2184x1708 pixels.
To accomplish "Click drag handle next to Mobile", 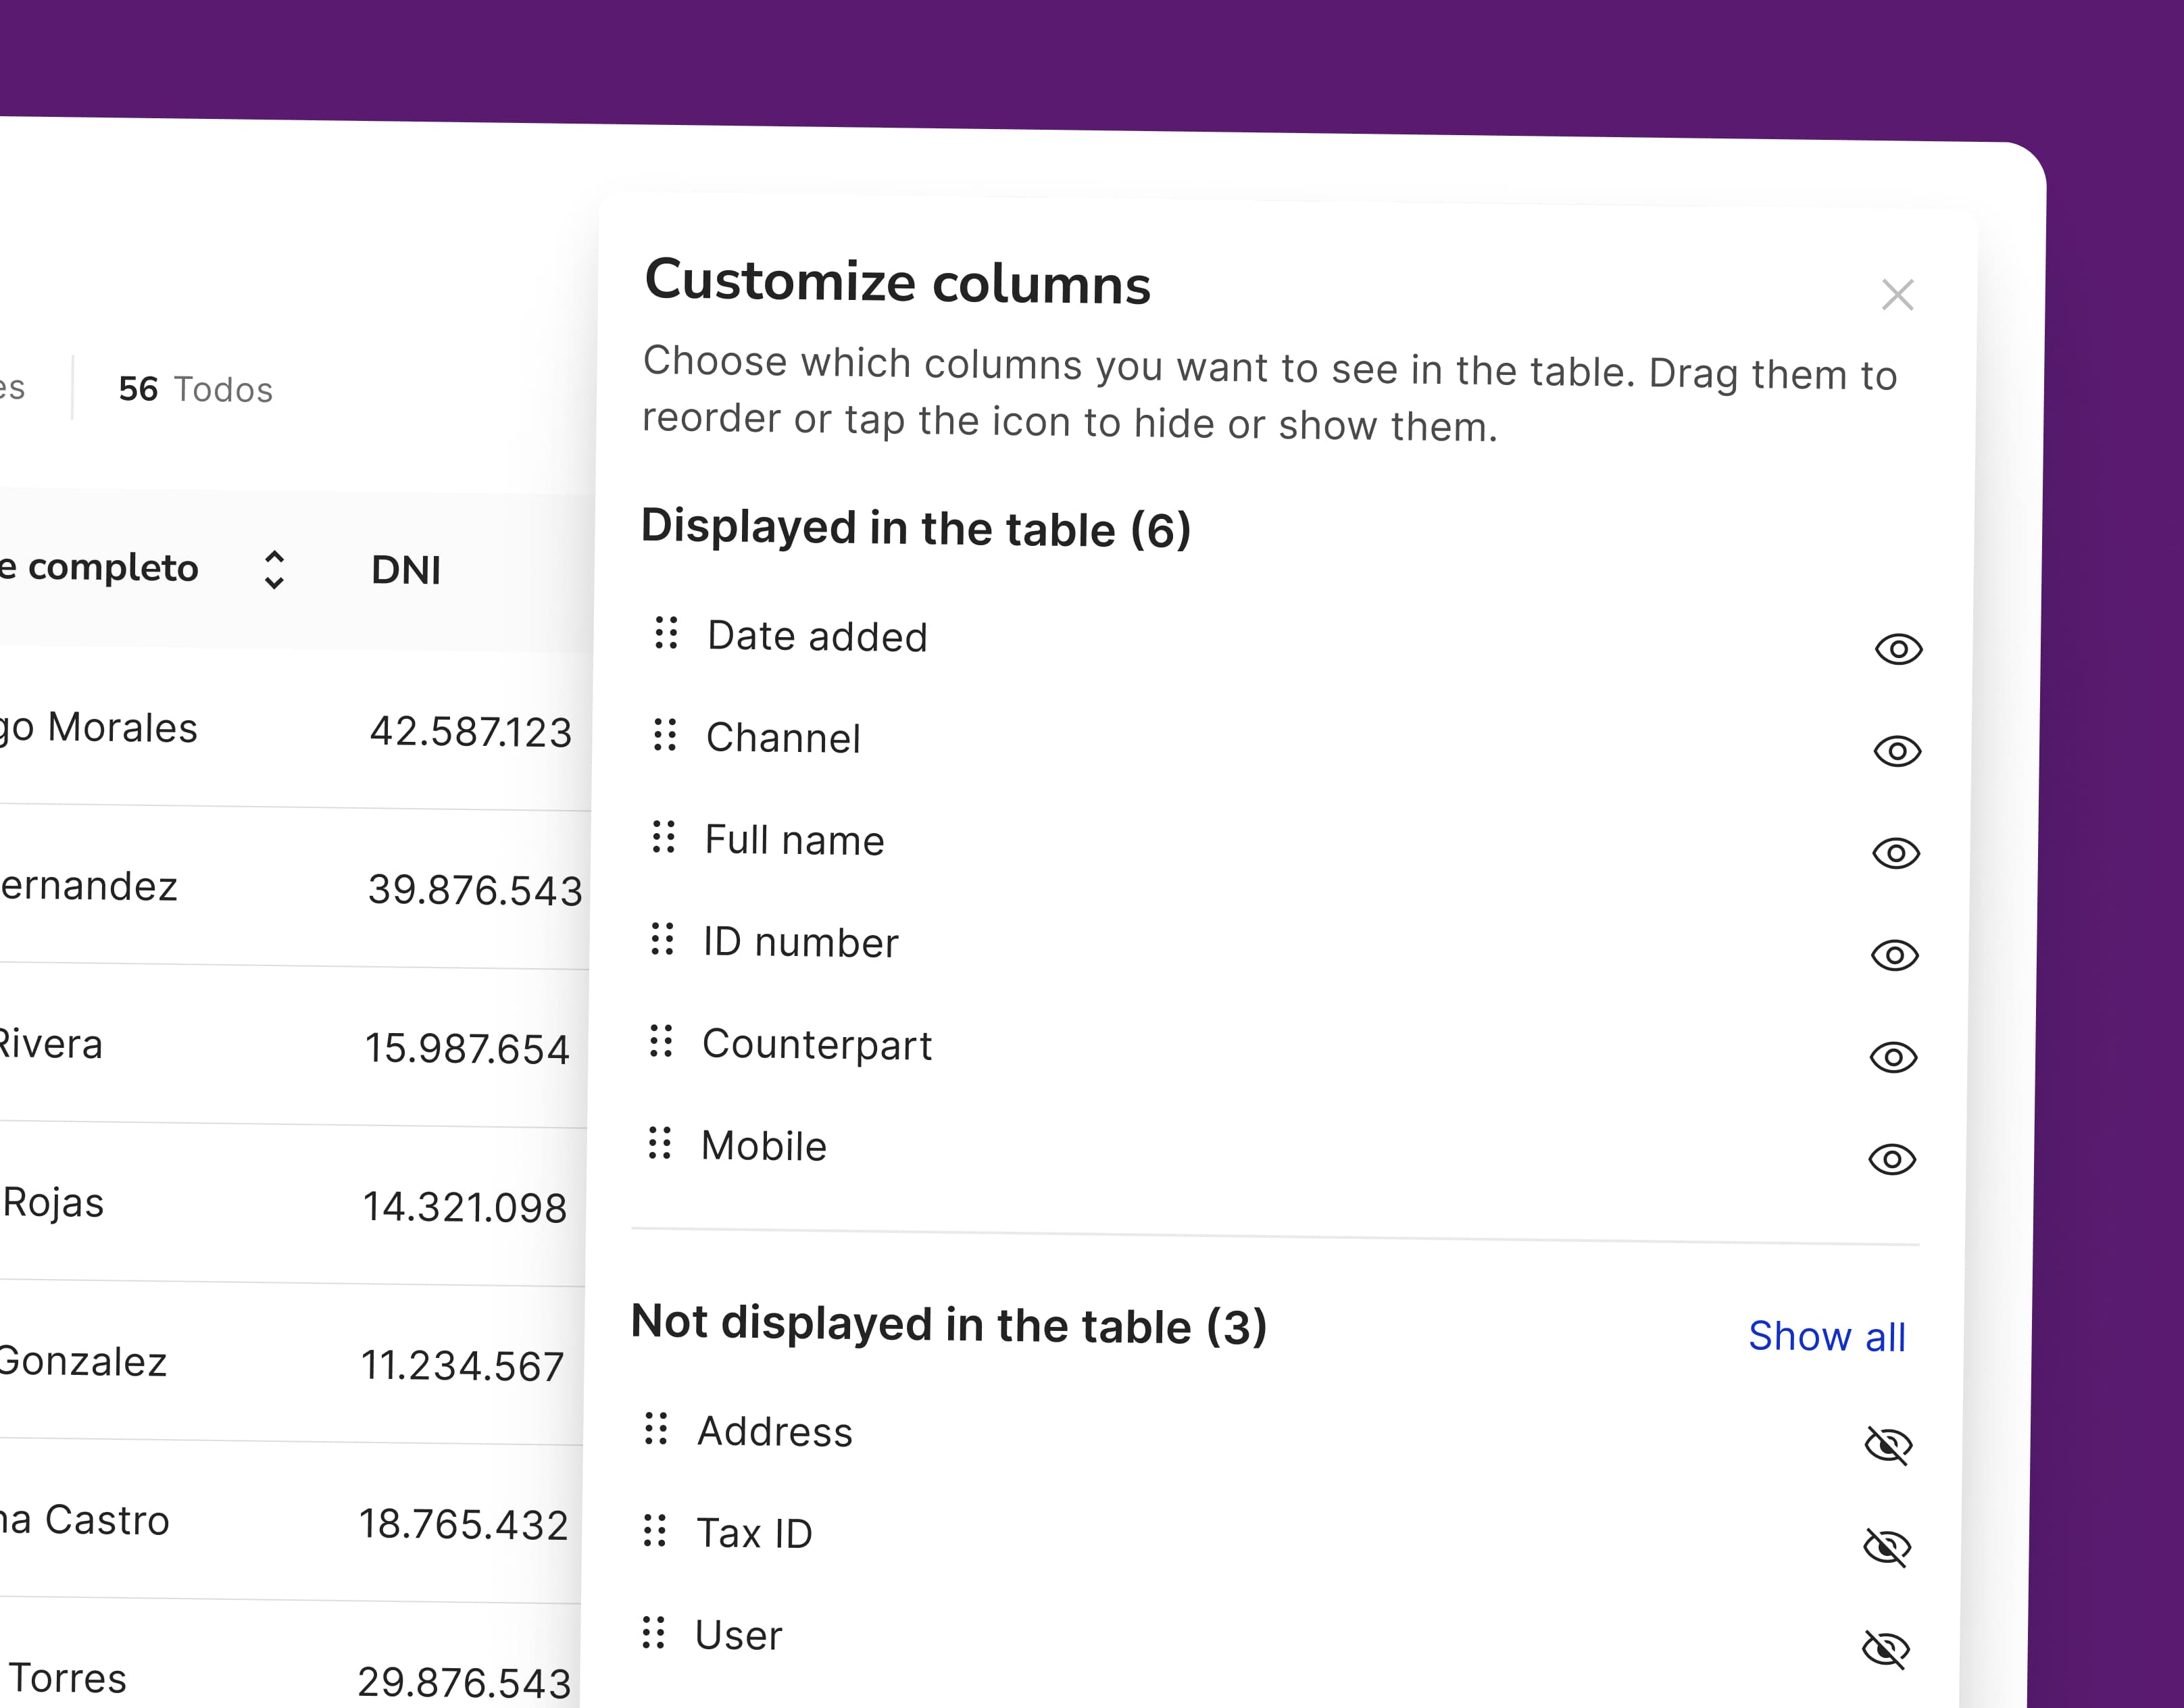I will pos(660,1143).
